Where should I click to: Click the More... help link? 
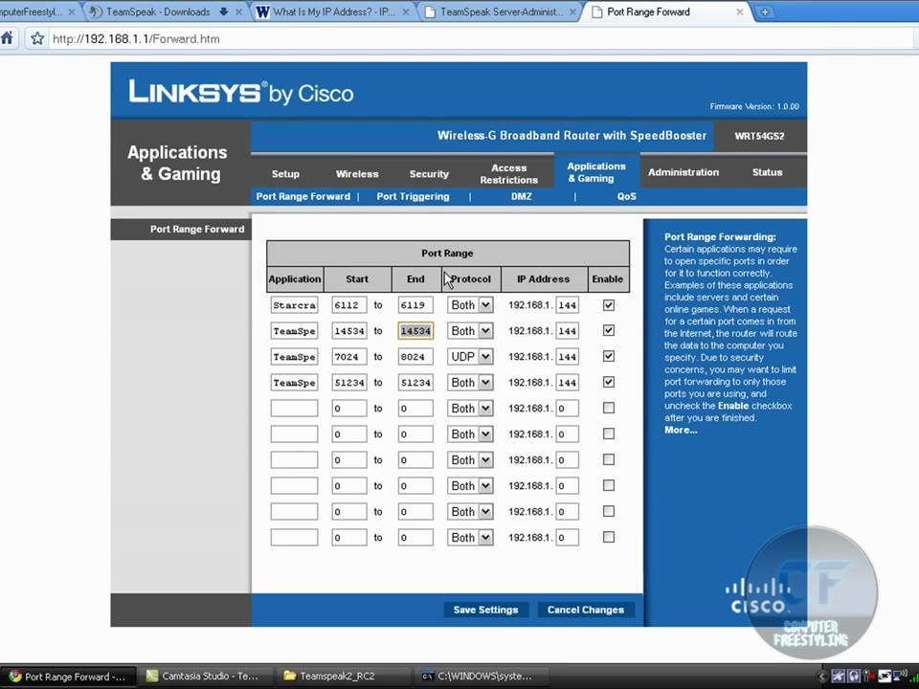coord(681,430)
